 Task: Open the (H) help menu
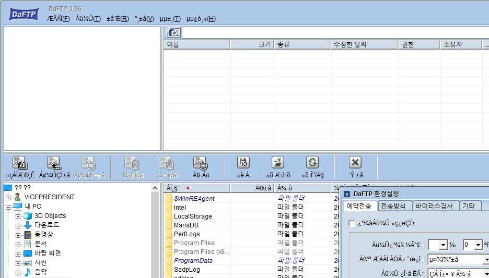click(201, 19)
